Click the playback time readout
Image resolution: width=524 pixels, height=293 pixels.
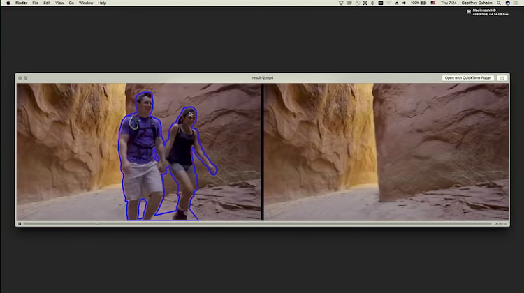pyautogui.click(x=500, y=224)
